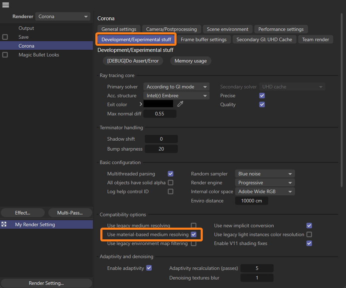Enable All objects have solid alpha

171,183
